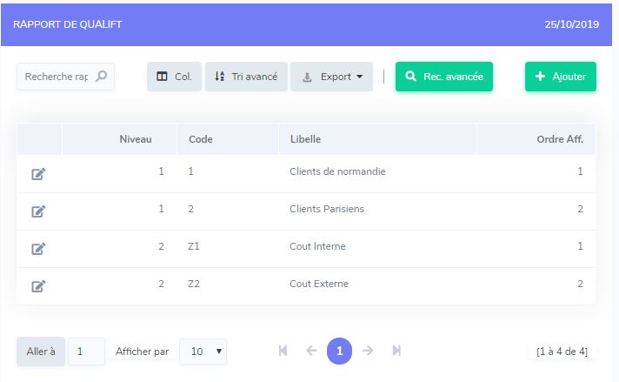This screenshot has height=382, width=619.
Task: Go to first page arrow icon
Action: (x=283, y=351)
